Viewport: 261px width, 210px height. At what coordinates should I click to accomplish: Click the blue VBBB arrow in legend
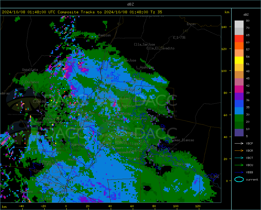tap(239, 172)
